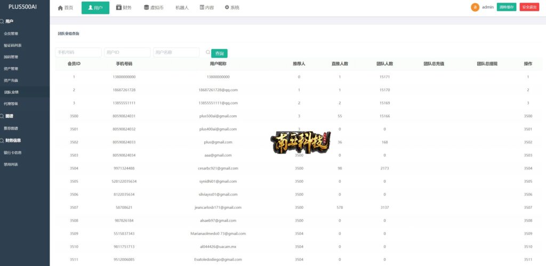546x266 pixels.
Task: Open the 虚拟币 coin-stack icon tab
Action: tap(154, 7)
